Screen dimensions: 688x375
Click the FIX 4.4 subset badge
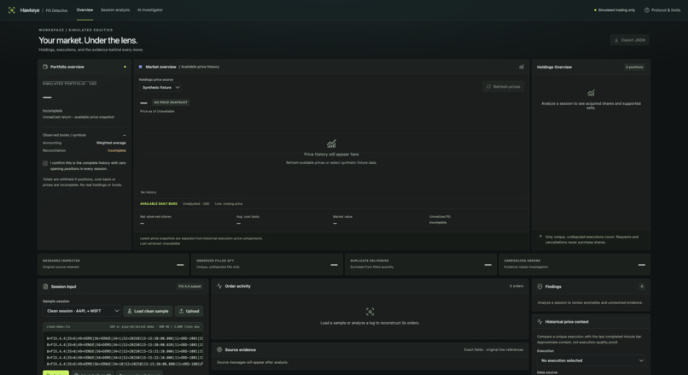coord(189,286)
